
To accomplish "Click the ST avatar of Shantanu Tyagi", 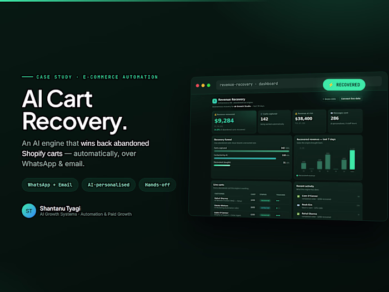I will click(x=29, y=211).
